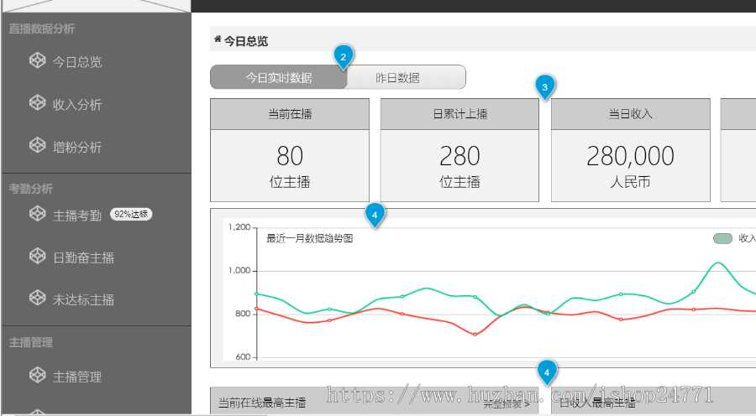Click the icon beside 今日总览 in sidebar
Image resolution: width=756 pixels, height=416 pixels.
pos(37,60)
